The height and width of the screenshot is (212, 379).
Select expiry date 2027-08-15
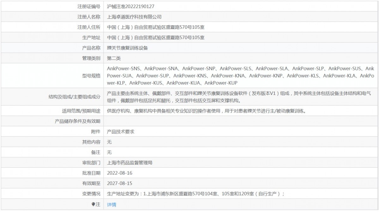pyautogui.click(x=120, y=184)
